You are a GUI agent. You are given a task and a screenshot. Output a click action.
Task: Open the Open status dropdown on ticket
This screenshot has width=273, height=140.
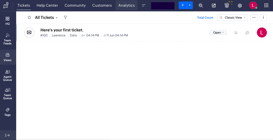pos(218,32)
